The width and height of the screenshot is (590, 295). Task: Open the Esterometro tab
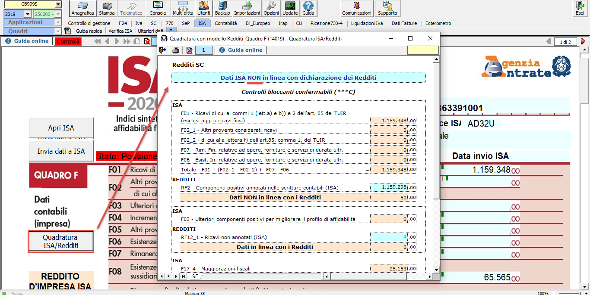(x=438, y=23)
